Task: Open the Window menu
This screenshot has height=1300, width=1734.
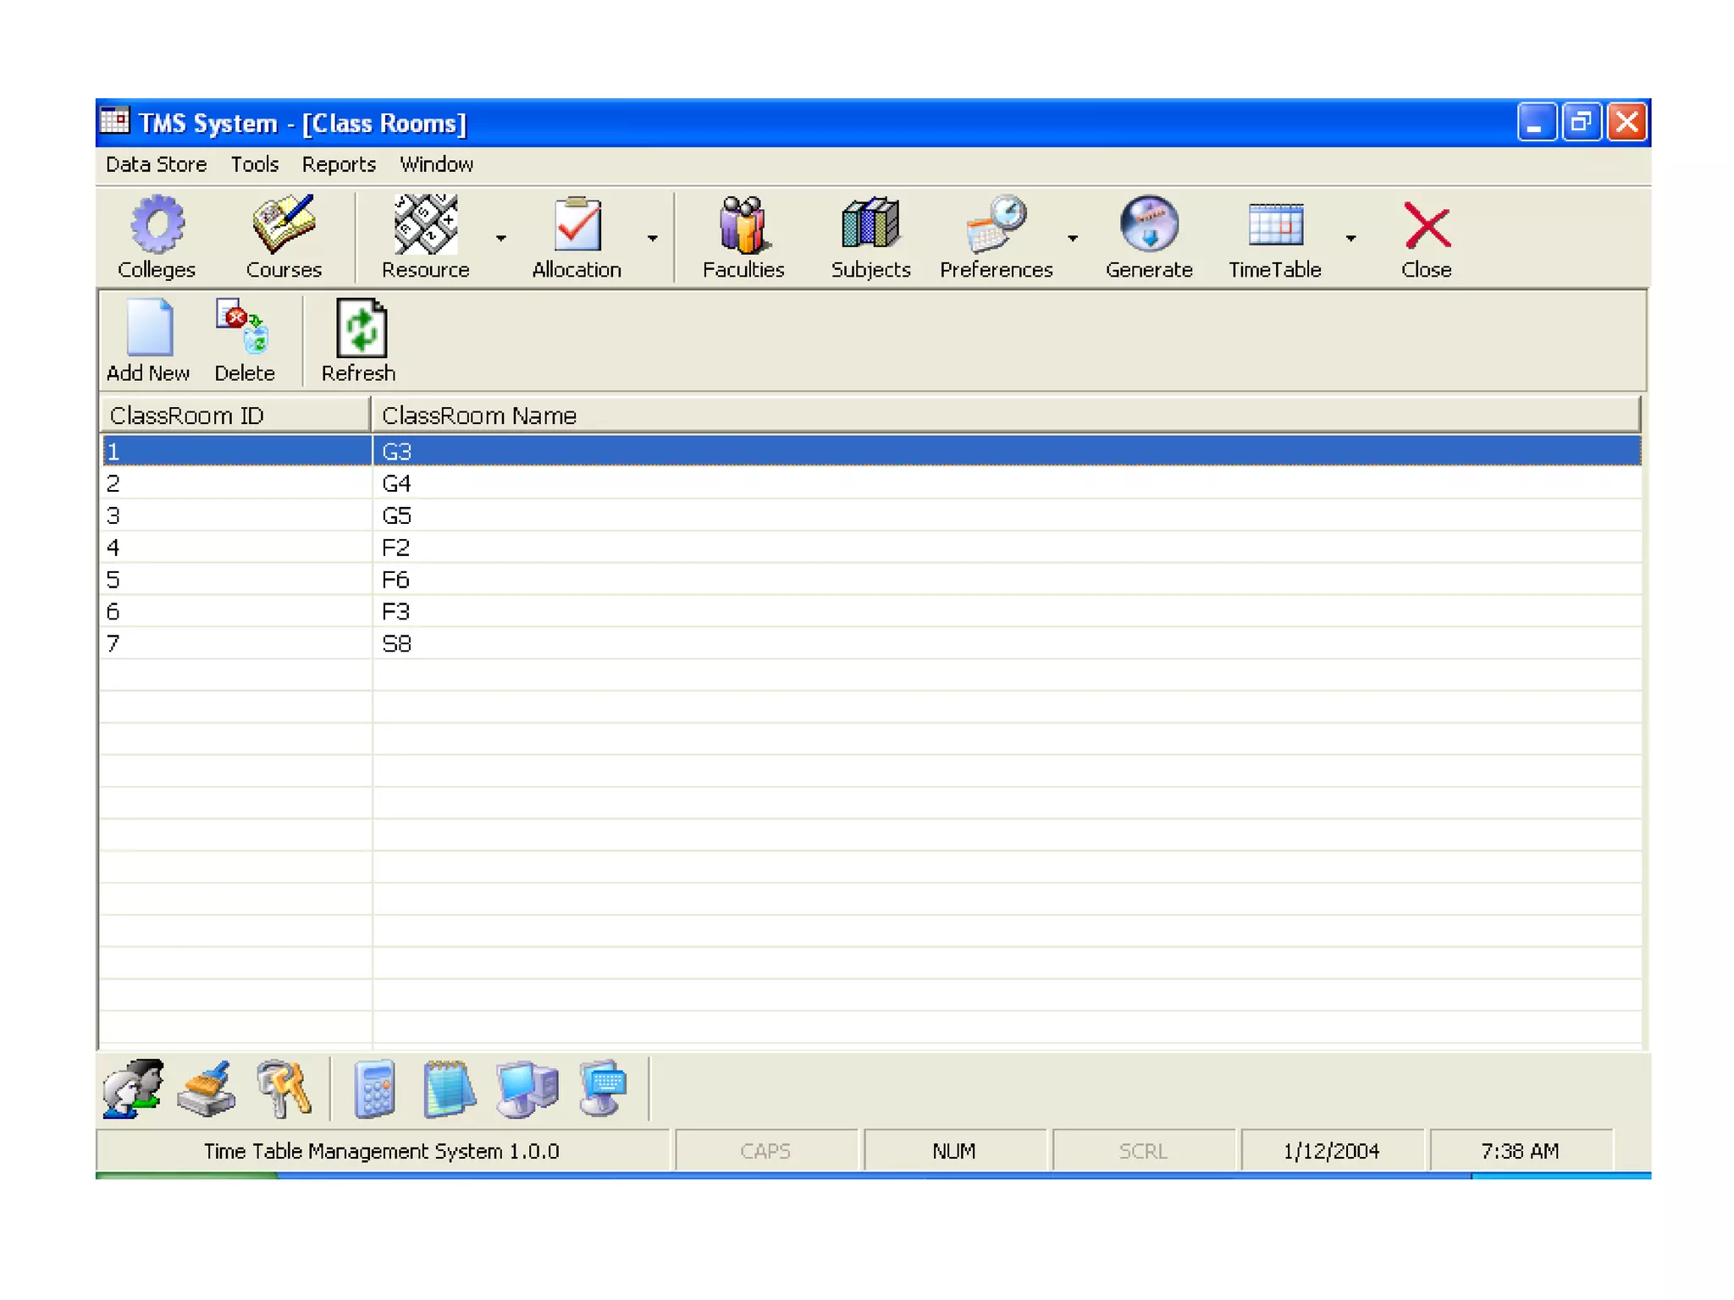Action: [x=436, y=164]
